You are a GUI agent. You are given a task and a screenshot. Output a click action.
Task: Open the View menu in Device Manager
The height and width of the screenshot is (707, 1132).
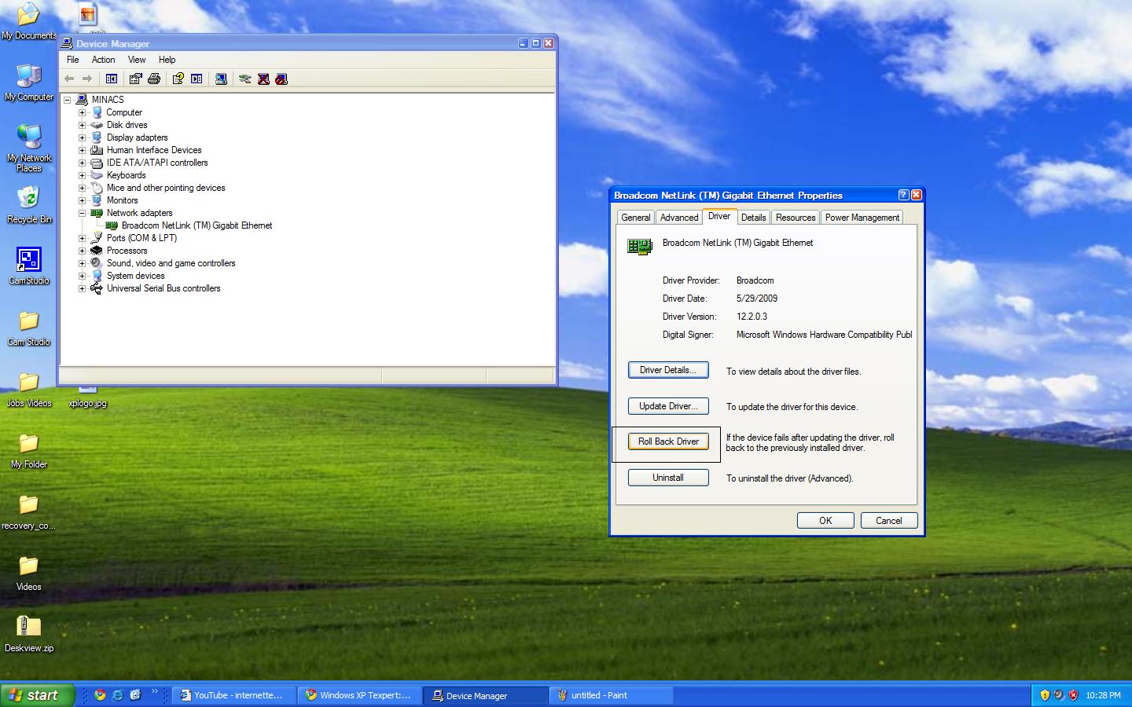click(137, 60)
